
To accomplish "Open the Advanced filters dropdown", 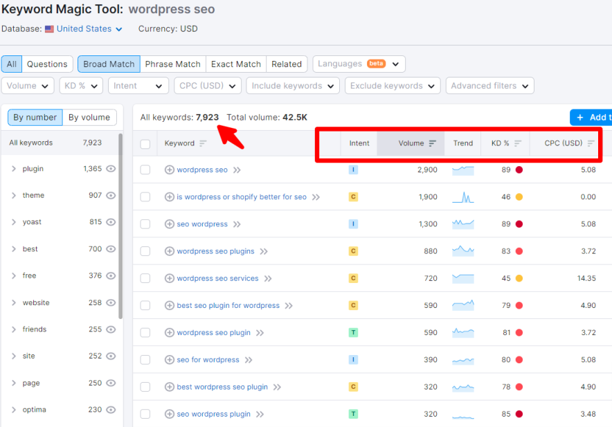I will [x=489, y=86].
